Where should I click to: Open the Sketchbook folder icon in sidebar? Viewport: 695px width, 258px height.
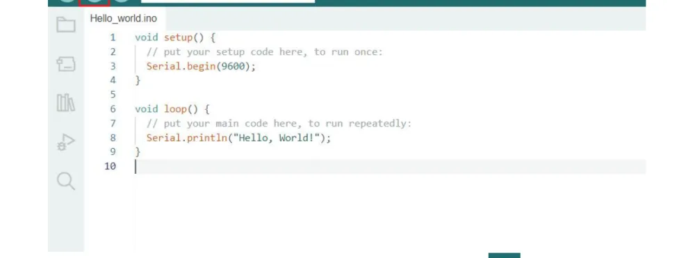[x=66, y=25]
